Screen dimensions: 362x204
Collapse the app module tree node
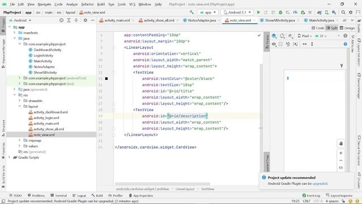(x=10, y=27)
